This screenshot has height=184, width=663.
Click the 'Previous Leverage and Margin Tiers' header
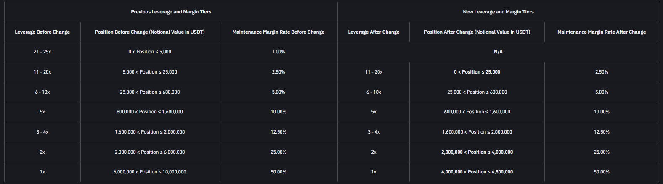point(171,12)
